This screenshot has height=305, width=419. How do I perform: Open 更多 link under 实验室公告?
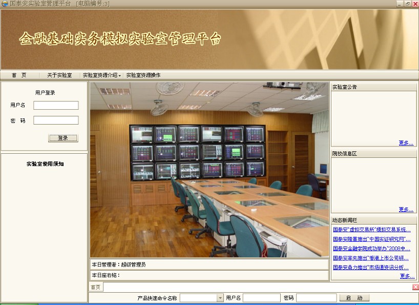405,143
